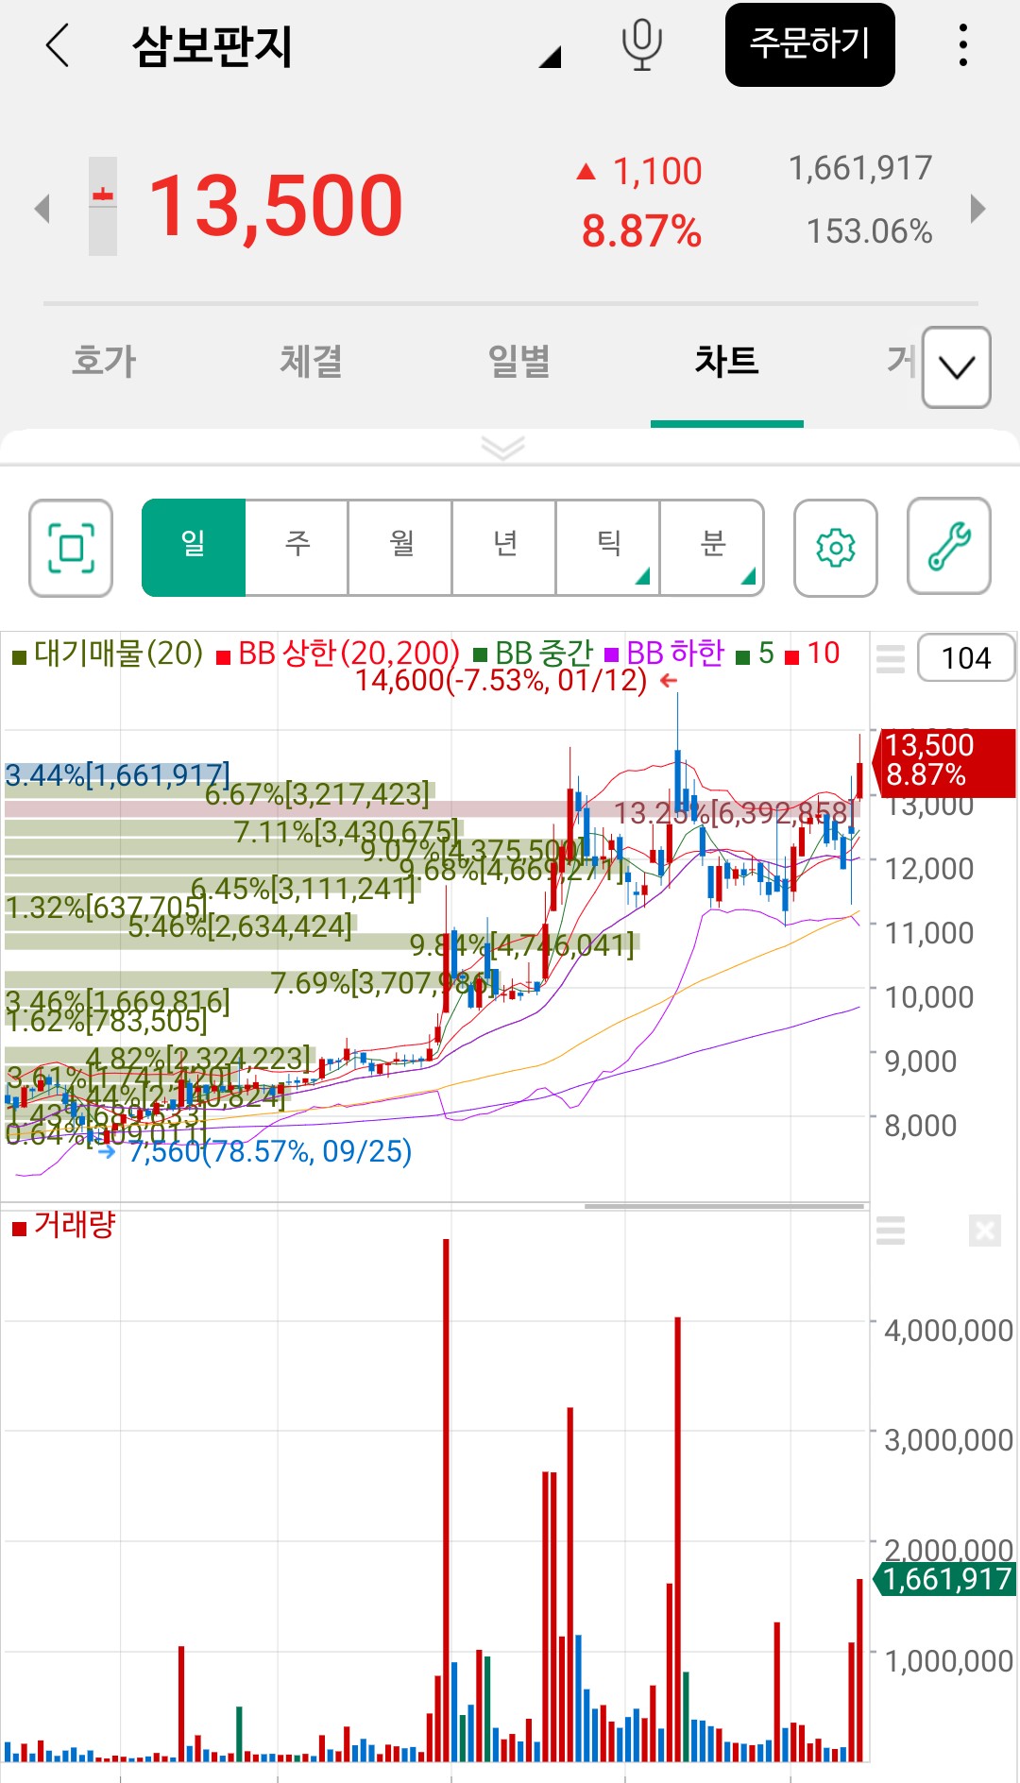Switch to the 체결 tab
Viewport: 1020px width, 1783px height.
tap(311, 361)
